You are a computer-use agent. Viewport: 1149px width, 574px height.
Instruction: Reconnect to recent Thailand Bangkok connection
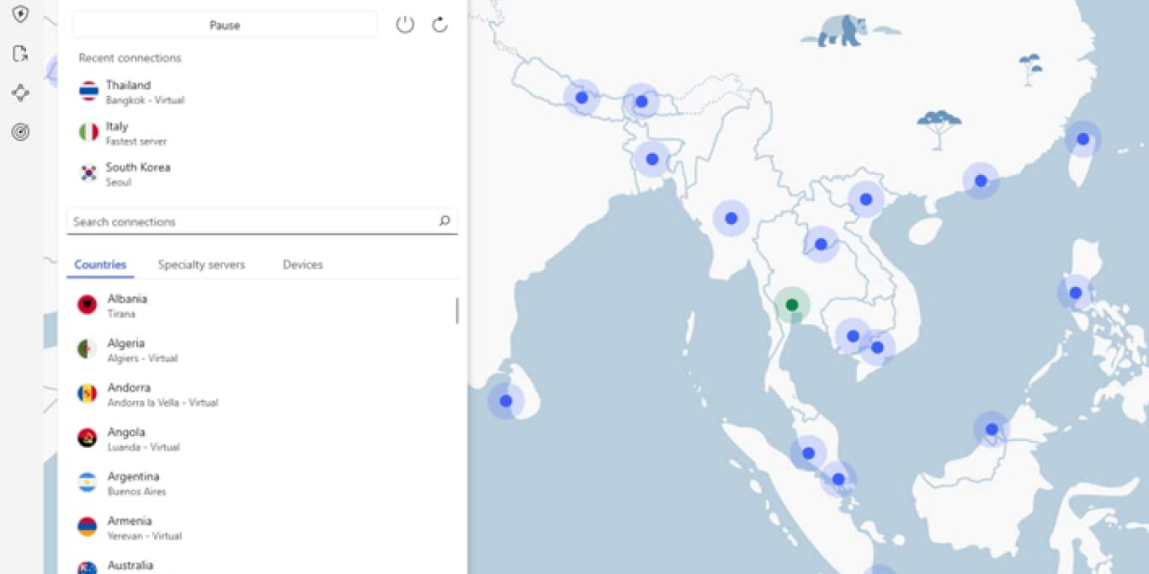coord(128,92)
